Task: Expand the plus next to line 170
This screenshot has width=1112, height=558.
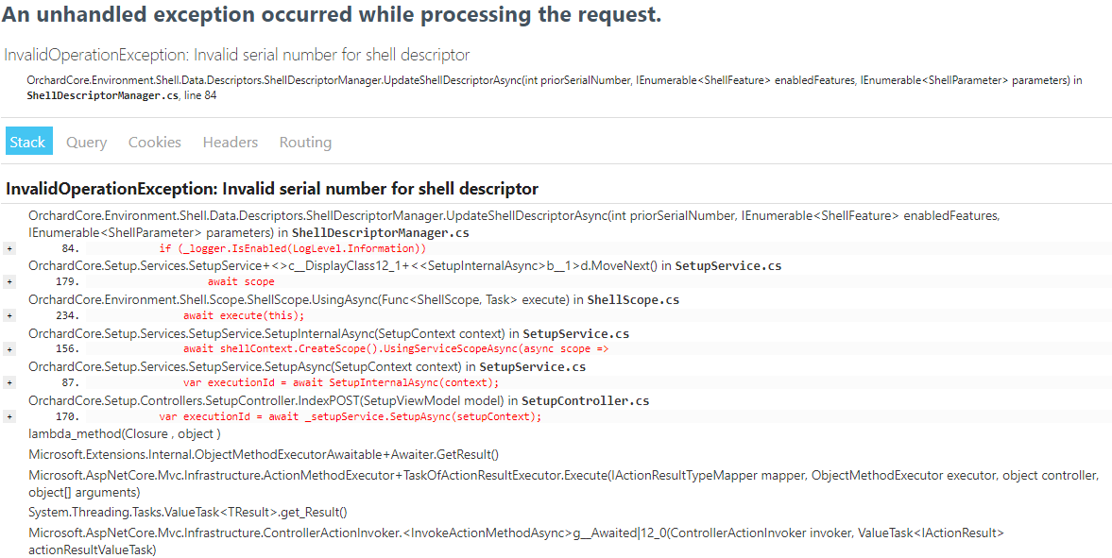Action: 9,415
